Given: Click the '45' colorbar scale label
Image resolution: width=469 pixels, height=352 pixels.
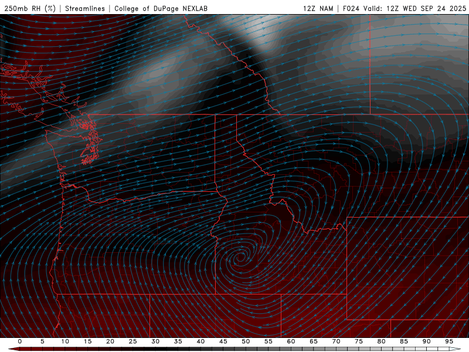Looking at the screenshot, I should pyautogui.click(x=223, y=341).
